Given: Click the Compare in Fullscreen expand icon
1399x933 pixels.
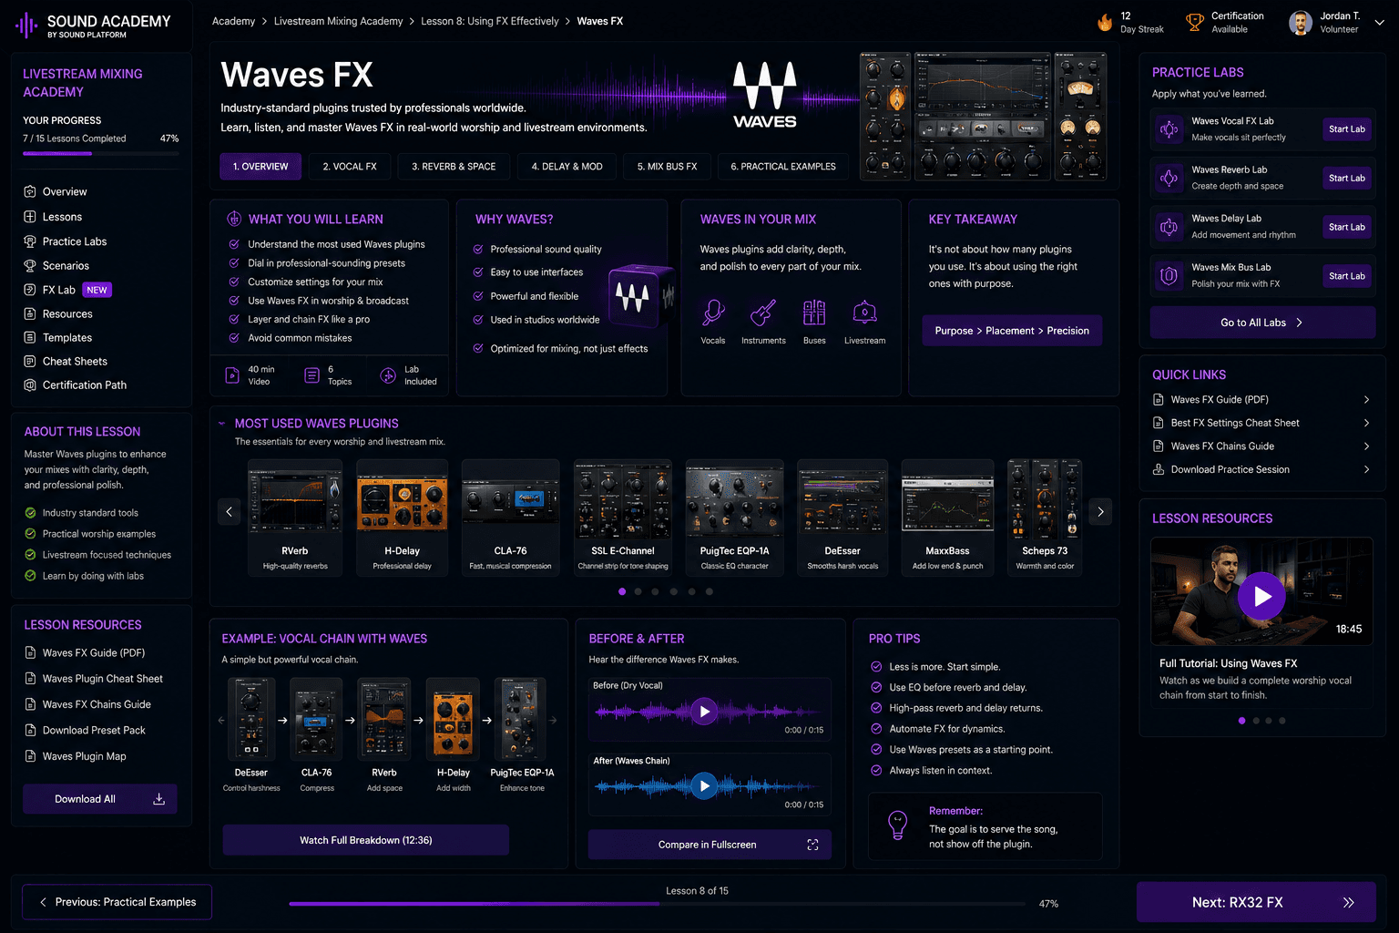Looking at the screenshot, I should click(x=812, y=845).
